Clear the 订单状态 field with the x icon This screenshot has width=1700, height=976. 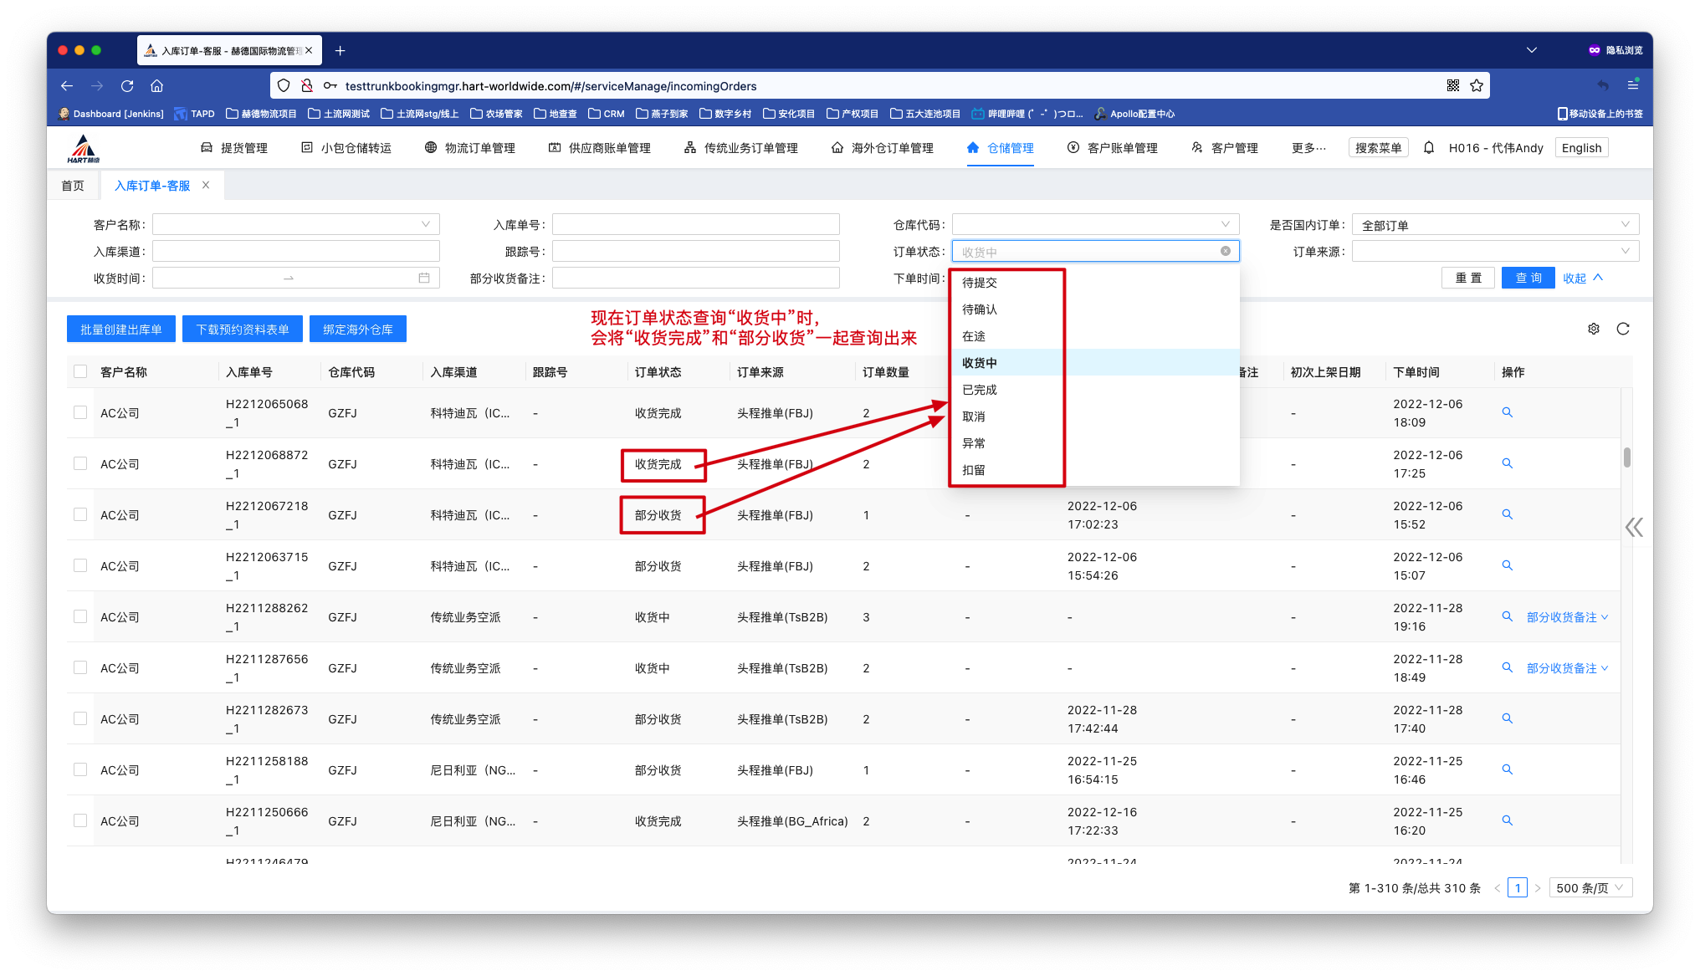pyautogui.click(x=1225, y=251)
